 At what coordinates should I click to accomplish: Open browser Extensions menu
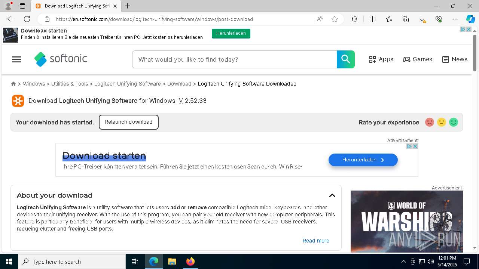coord(354,19)
